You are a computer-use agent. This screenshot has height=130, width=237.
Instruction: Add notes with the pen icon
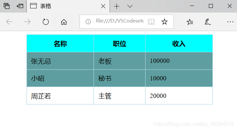(x=208, y=22)
